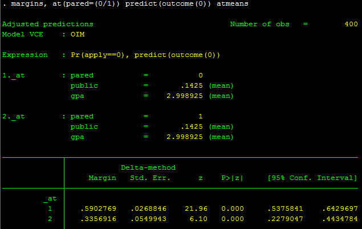This screenshot has height=229, width=362.
Task: Click the Adjusted predictions heading
Action: pyautogui.click(x=47, y=24)
